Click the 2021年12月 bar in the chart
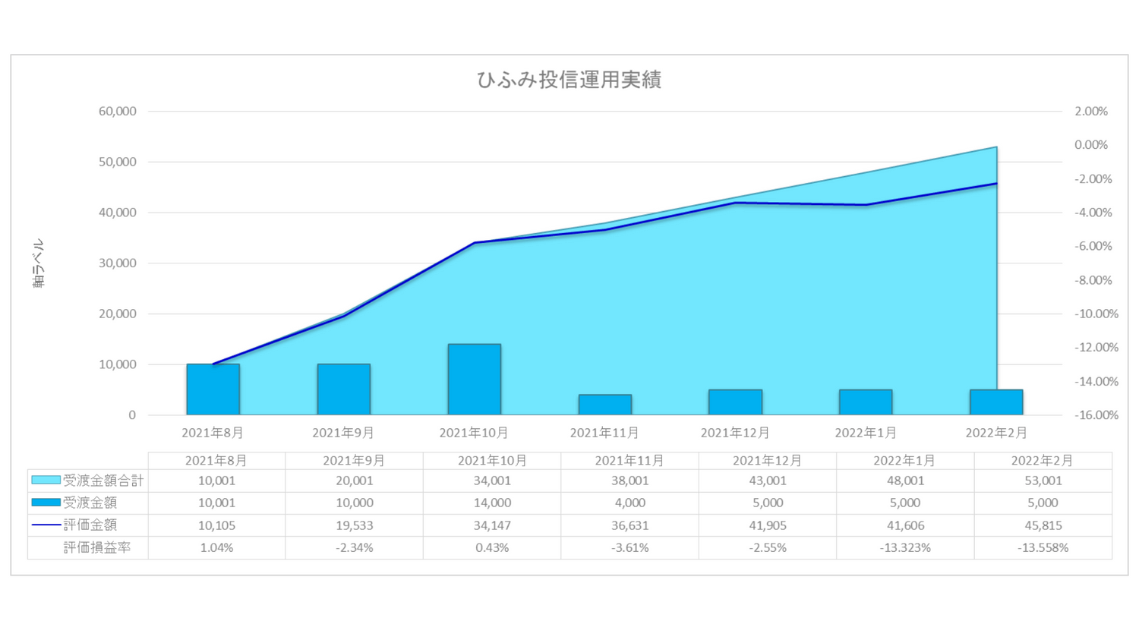 click(736, 402)
